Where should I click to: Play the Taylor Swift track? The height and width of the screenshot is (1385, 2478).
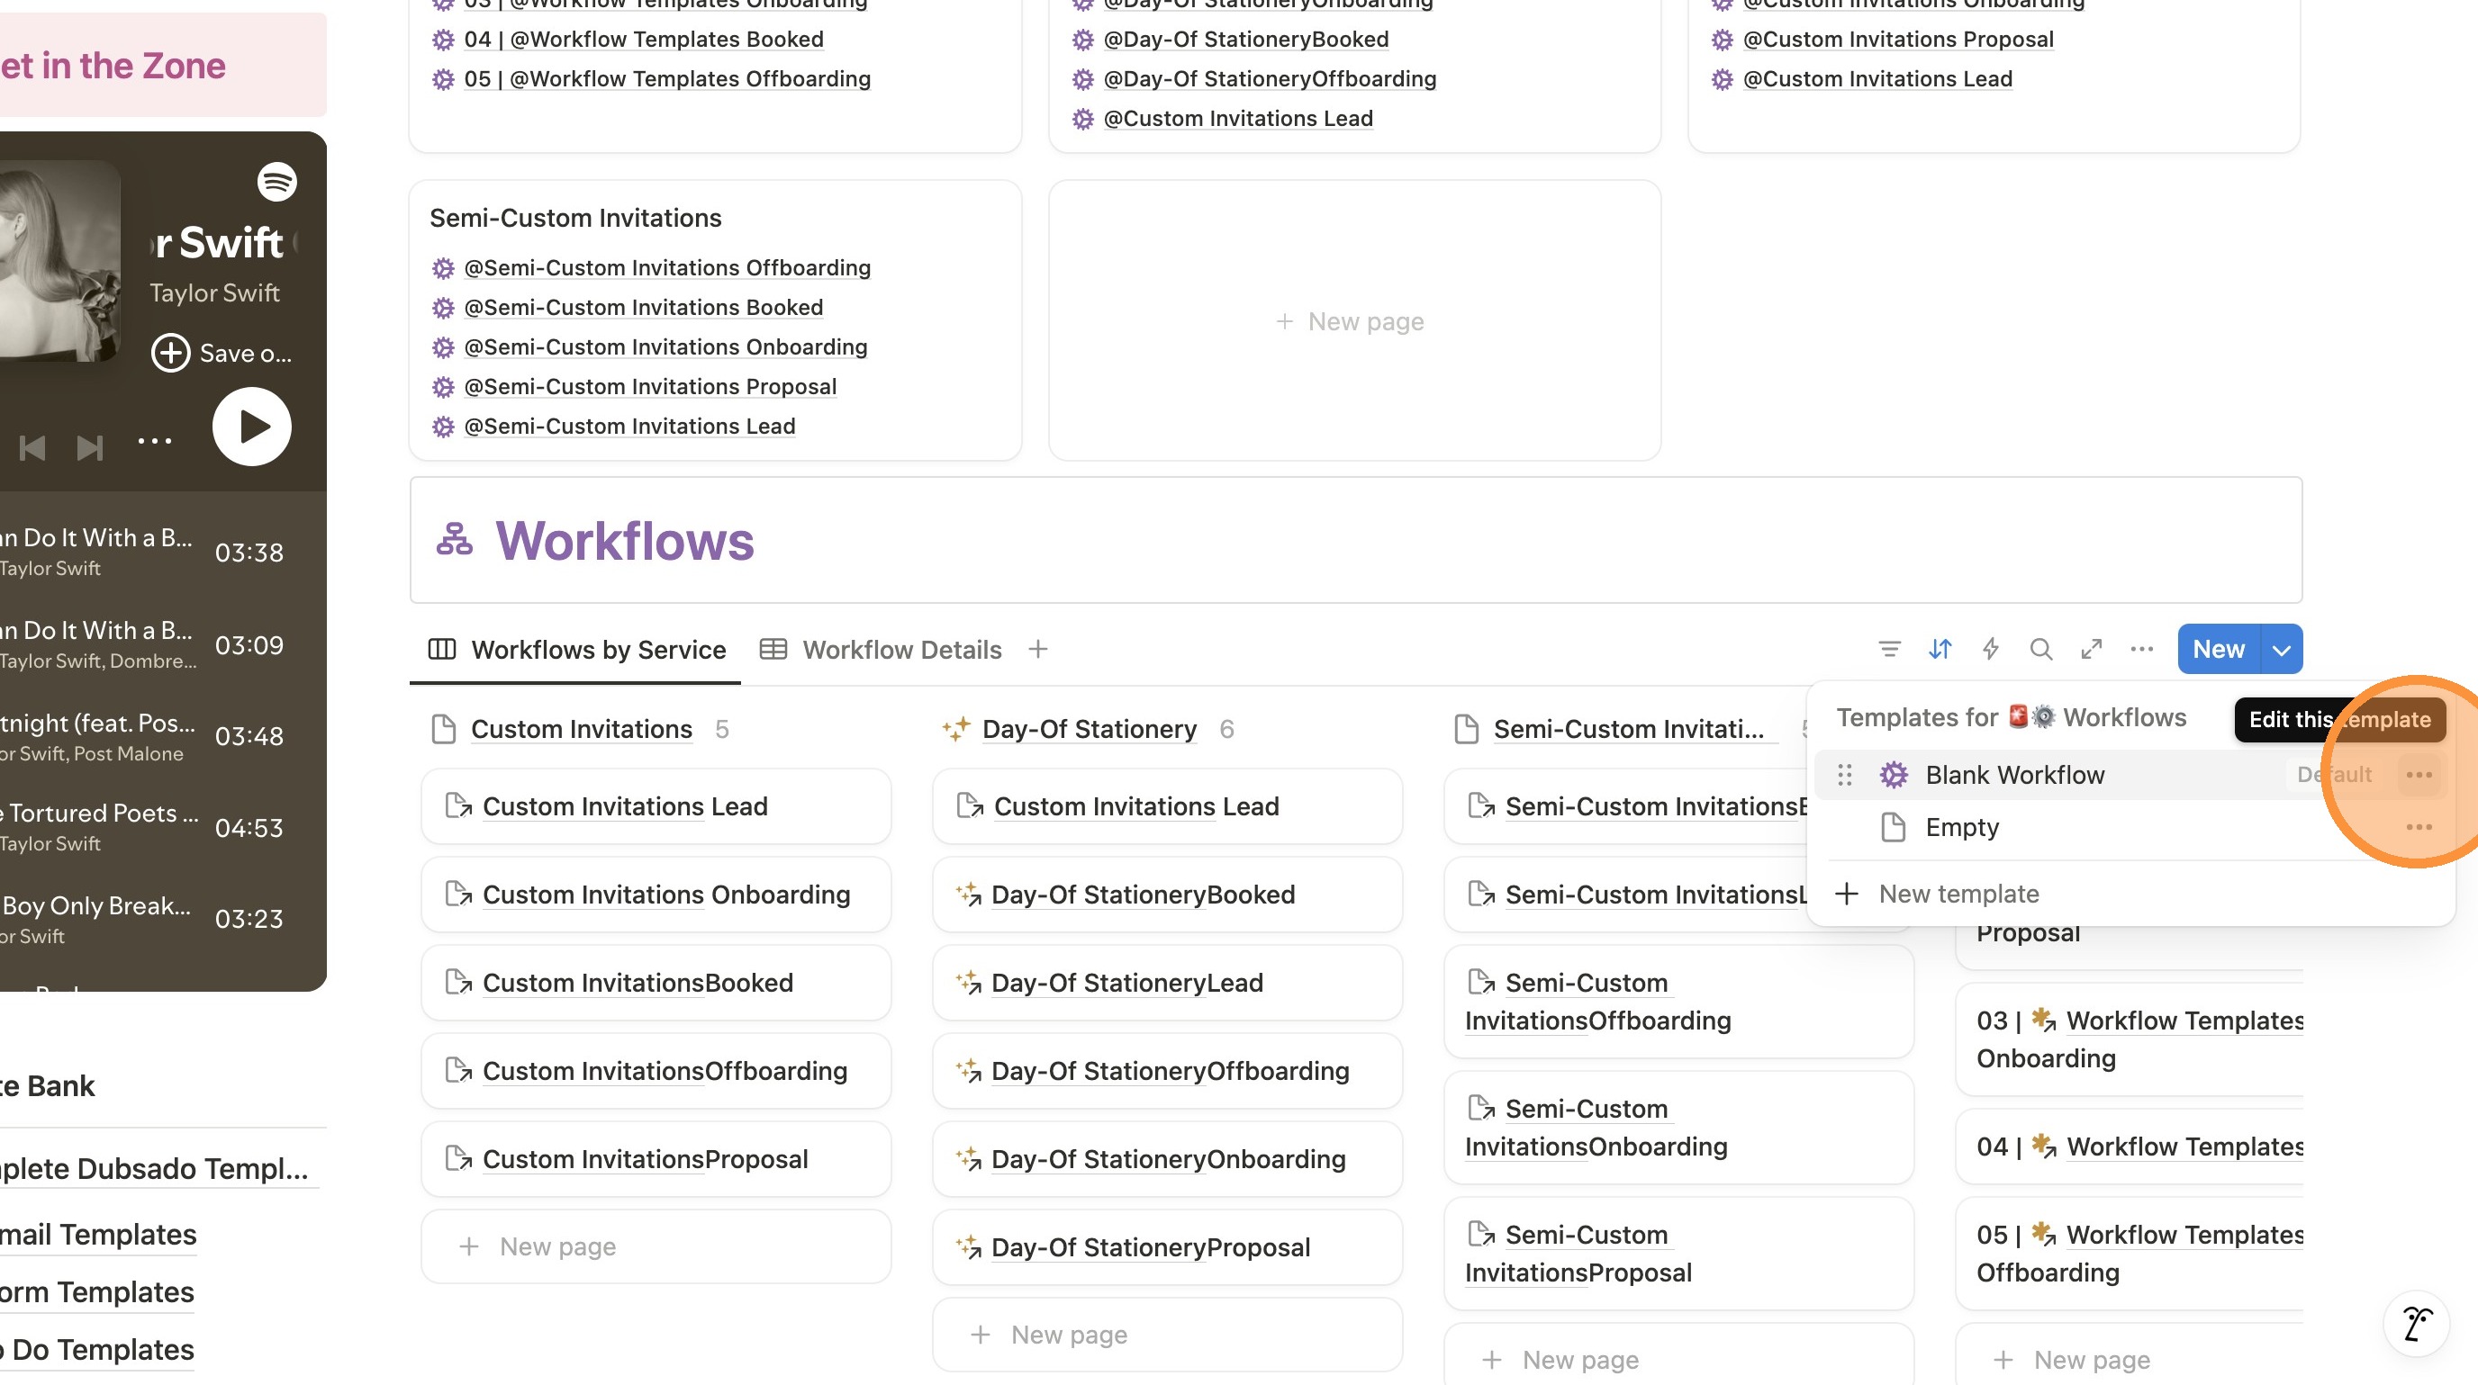click(x=252, y=427)
